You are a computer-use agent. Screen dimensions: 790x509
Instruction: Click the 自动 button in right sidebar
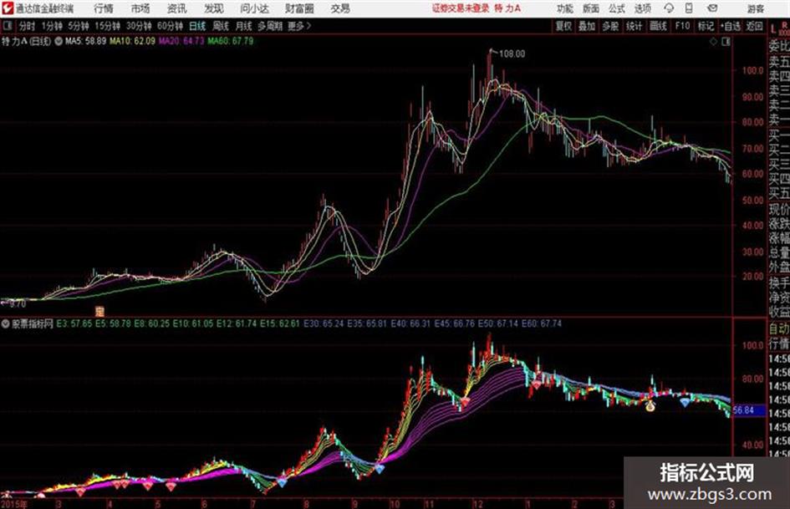(x=779, y=329)
